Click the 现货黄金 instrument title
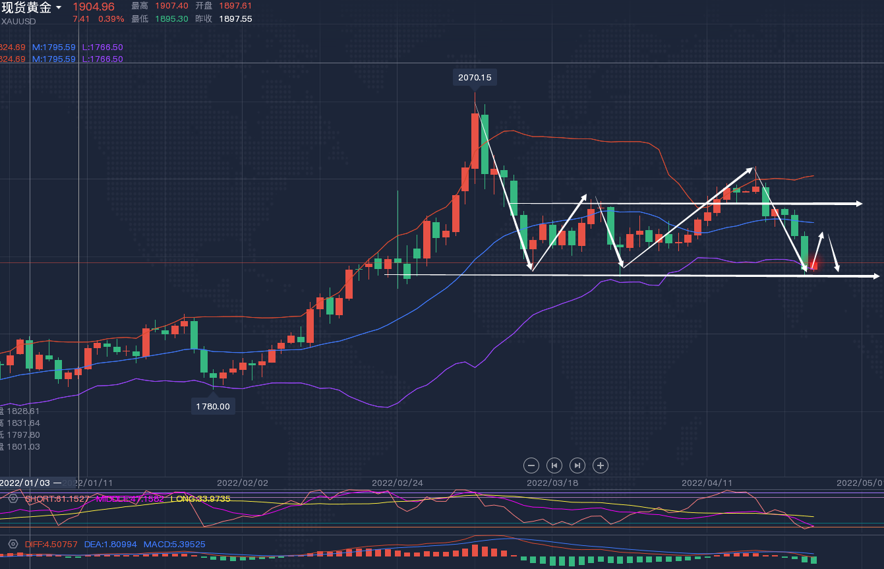This screenshot has width=884, height=569. pyautogui.click(x=26, y=8)
